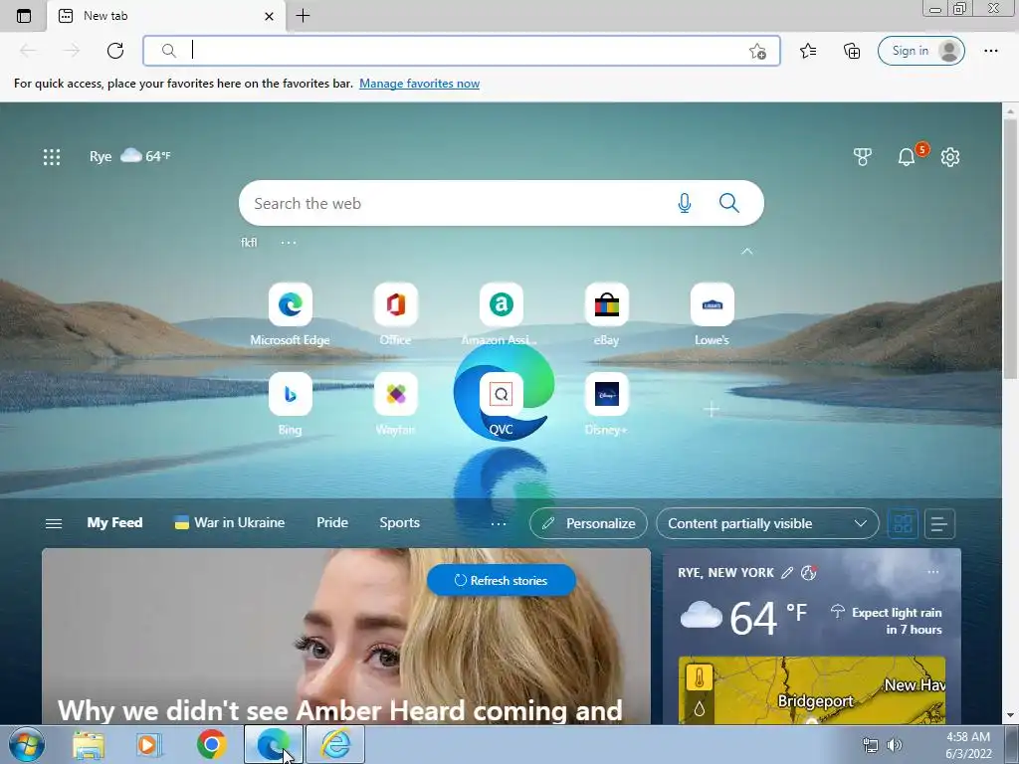Screen dimensions: 1019x764
Task: Select the My Feed tab
Action: 114,522
